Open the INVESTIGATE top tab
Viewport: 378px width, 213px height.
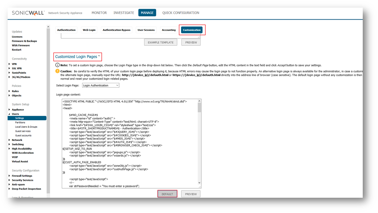124,13
